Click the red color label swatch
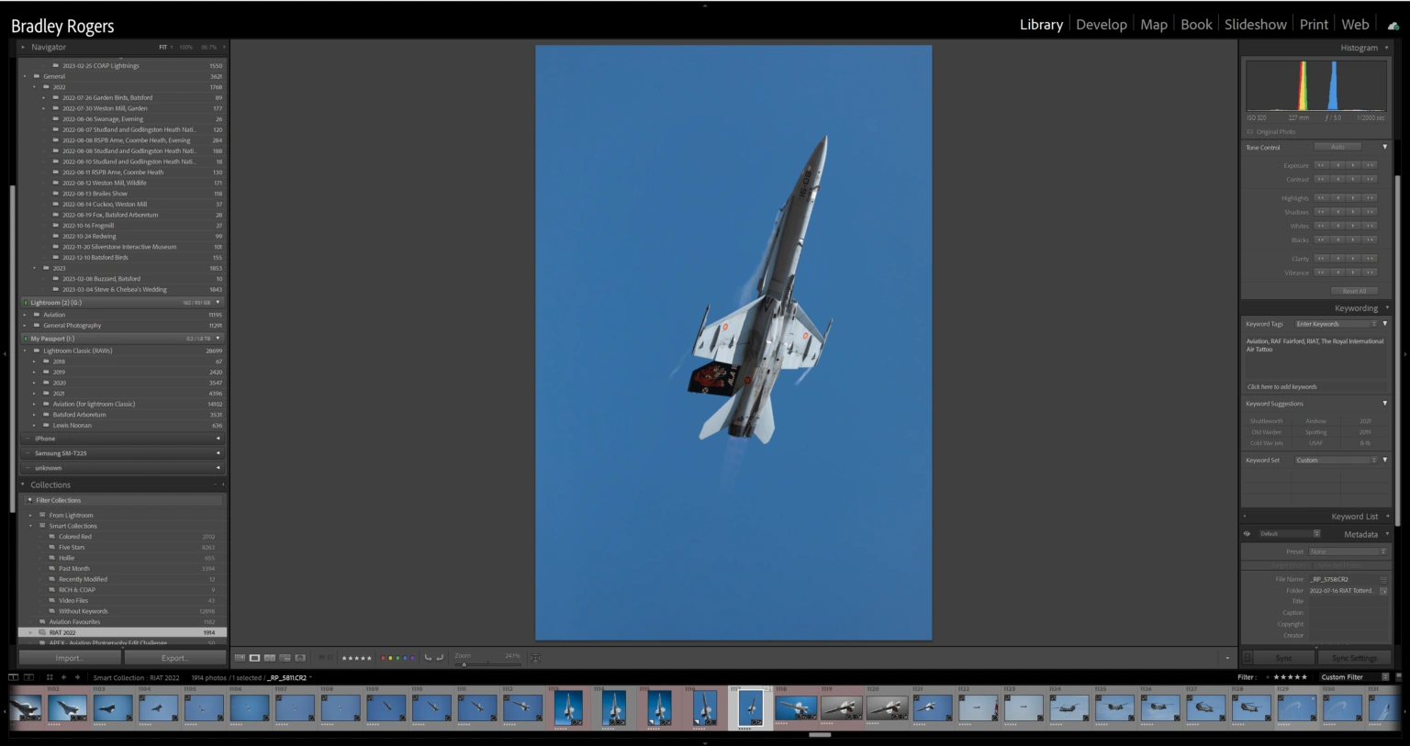Image resolution: width=1410 pixels, height=746 pixels. point(384,658)
